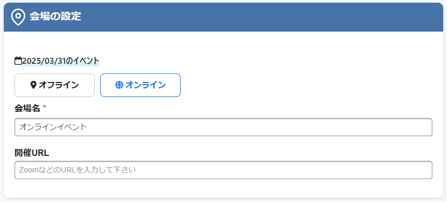Switch venue type to オフライン
Image resolution: width=447 pixels, height=202 pixels.
click(55, 85)
